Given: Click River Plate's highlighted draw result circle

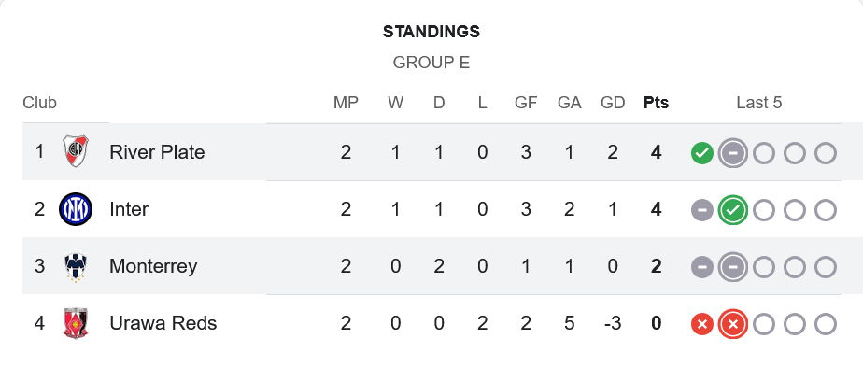Looking at the screenshot, I should tap(732, 153).
